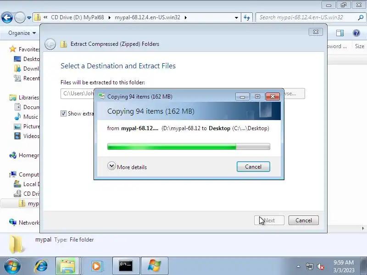Open recent locations dropdown beside nav arrows
The image size is (367, 275).
(x=29, y=18)
